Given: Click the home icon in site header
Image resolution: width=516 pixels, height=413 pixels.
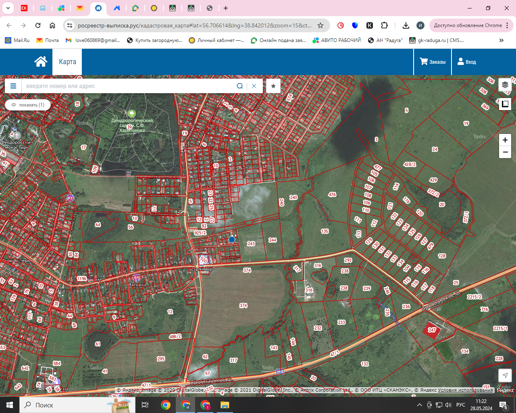Looking at the screenshot, I should (x=41, y=62).
